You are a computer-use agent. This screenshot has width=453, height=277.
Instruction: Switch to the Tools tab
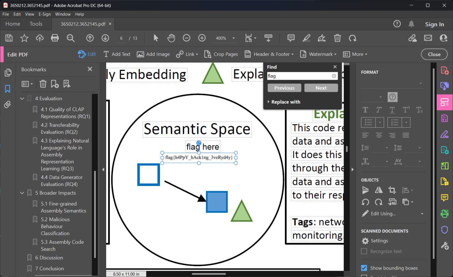[36, 24]
